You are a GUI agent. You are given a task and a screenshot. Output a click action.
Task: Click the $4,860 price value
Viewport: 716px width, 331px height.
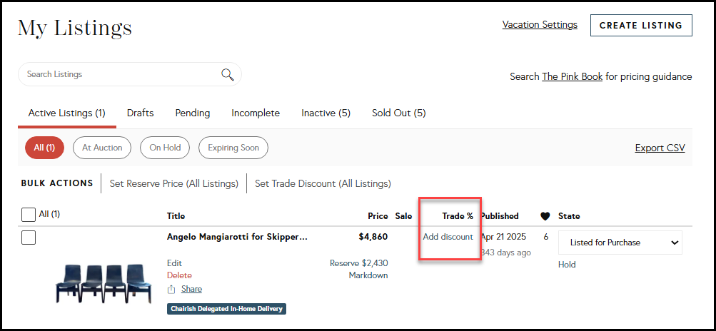point(373,237)
